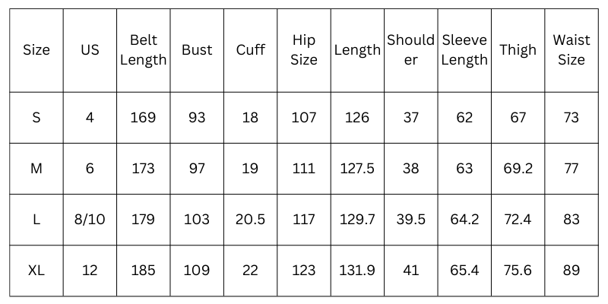Click the Thigh column header
The height and width of the screenshot is (304, 608).
click(x=518, y=50)
